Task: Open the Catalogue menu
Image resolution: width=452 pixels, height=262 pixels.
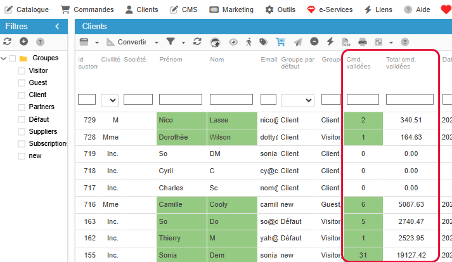Action: pos(27,10)
